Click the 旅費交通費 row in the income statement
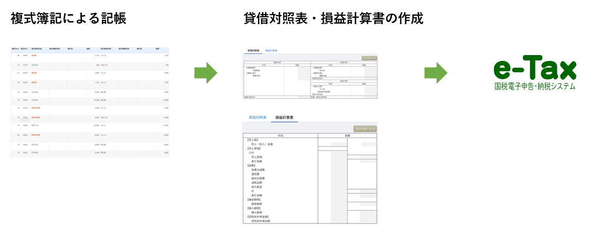 [258, 170]
